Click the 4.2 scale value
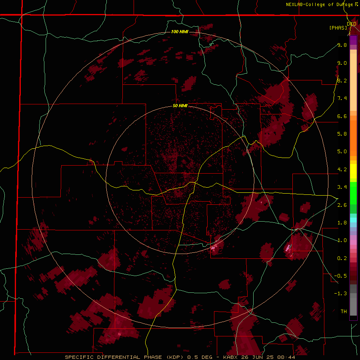360x360 pixels. pos(342,170)
